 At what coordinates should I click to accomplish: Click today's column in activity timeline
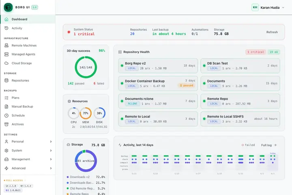click(x=273, y=163)
